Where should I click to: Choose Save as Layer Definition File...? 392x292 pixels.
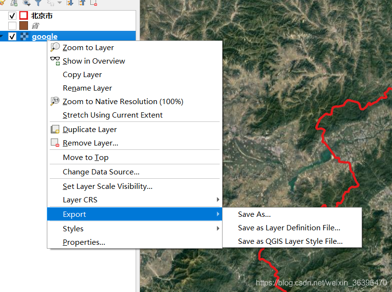click(289, 228)
